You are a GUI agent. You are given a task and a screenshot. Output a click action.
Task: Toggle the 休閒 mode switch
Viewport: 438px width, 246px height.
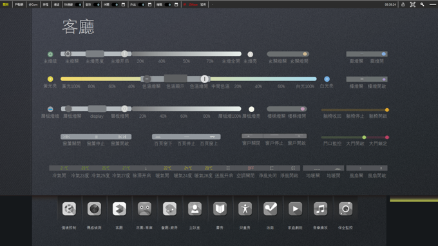pyautogui.click(x=115, y=5)
